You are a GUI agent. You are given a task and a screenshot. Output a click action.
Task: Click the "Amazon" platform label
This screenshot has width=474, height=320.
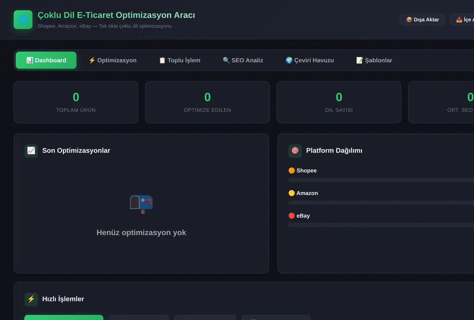pyautogui.click(x=303, y=193)
